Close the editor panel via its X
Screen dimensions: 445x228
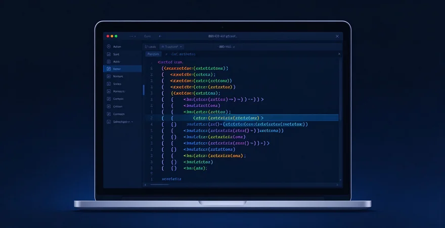click(339, 54)
